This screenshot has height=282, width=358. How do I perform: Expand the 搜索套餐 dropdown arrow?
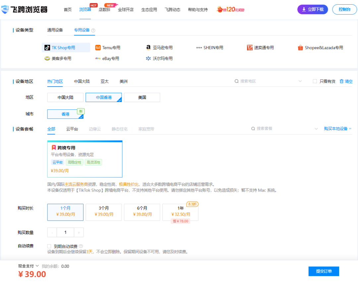(316, 129)
